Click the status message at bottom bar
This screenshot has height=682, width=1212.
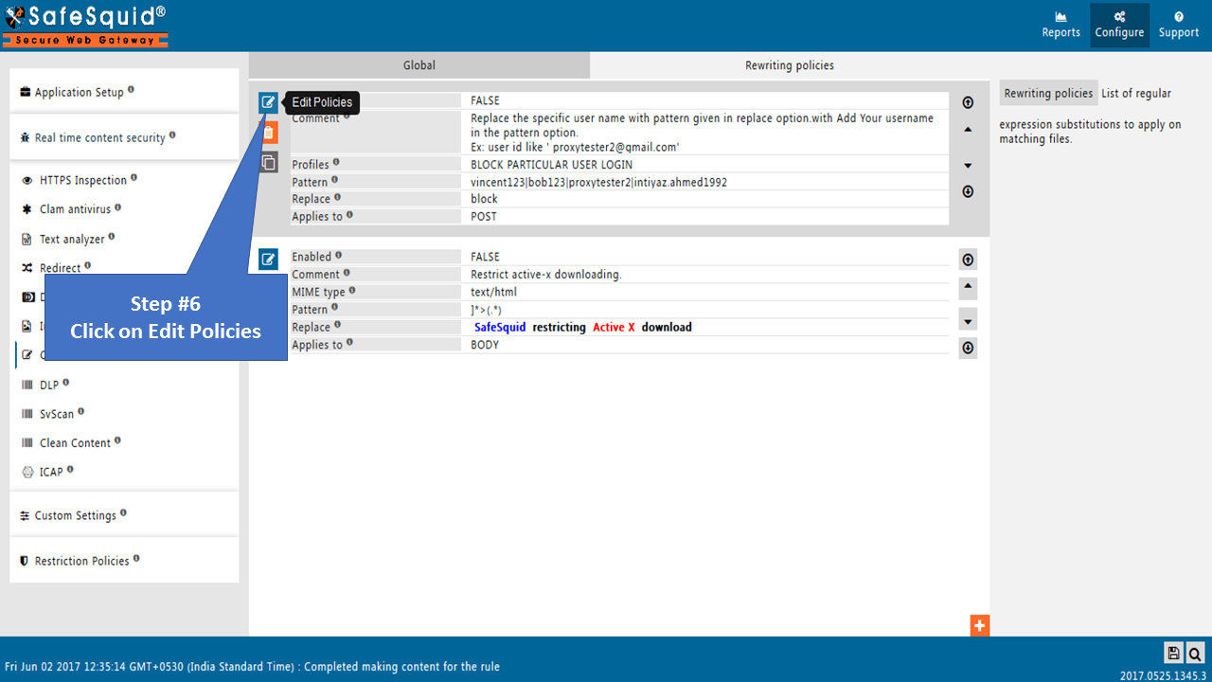point(252,666)
